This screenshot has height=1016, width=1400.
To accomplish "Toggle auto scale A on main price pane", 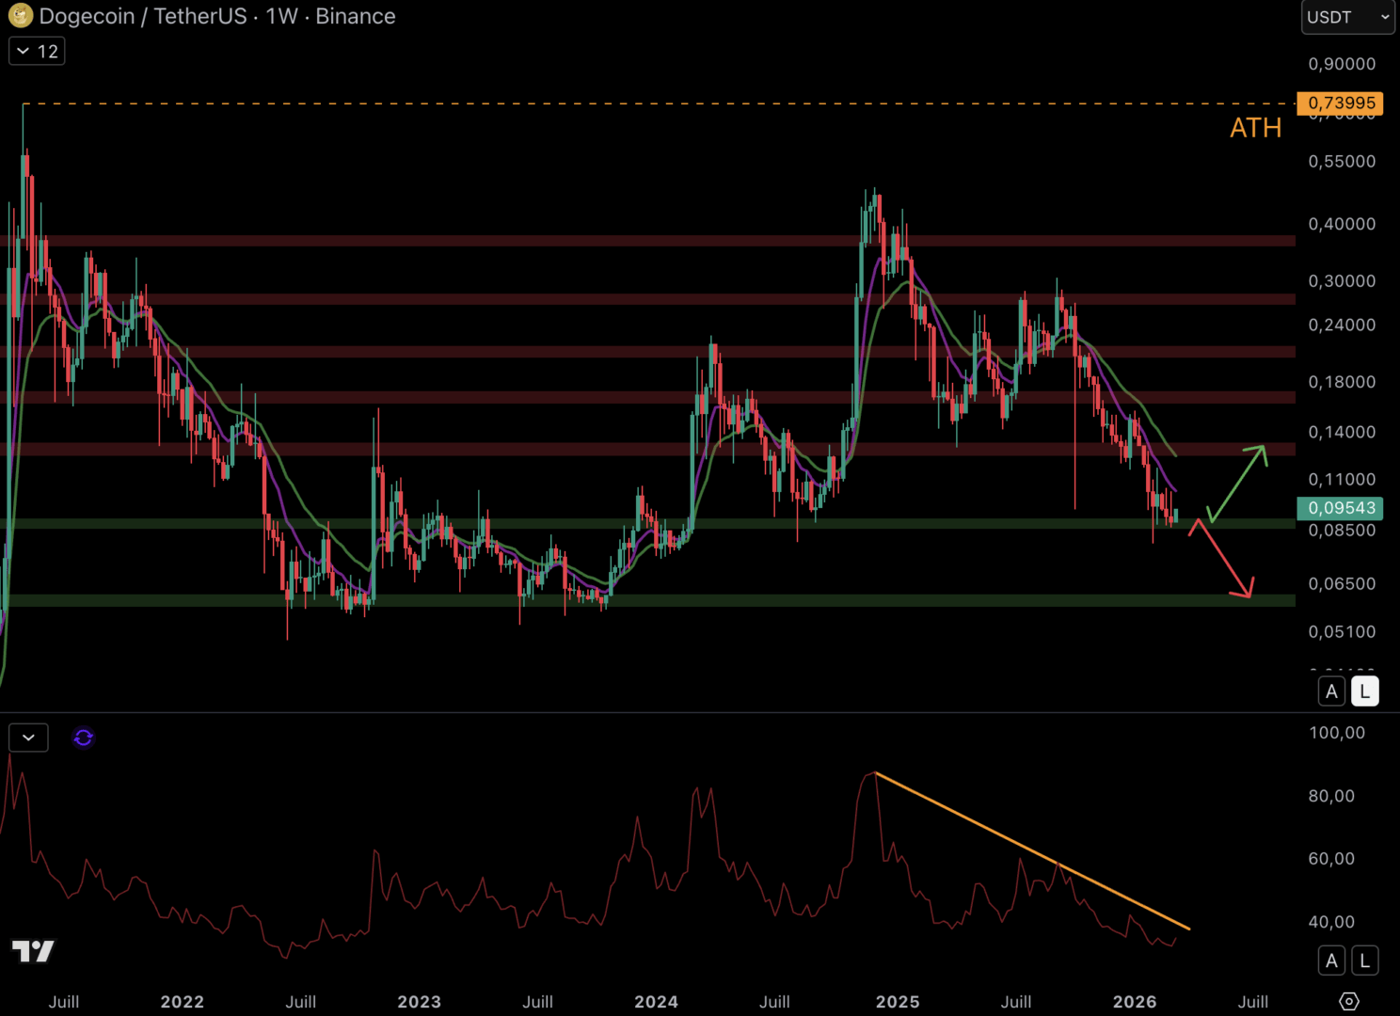I will click(x=1331, y=691).
